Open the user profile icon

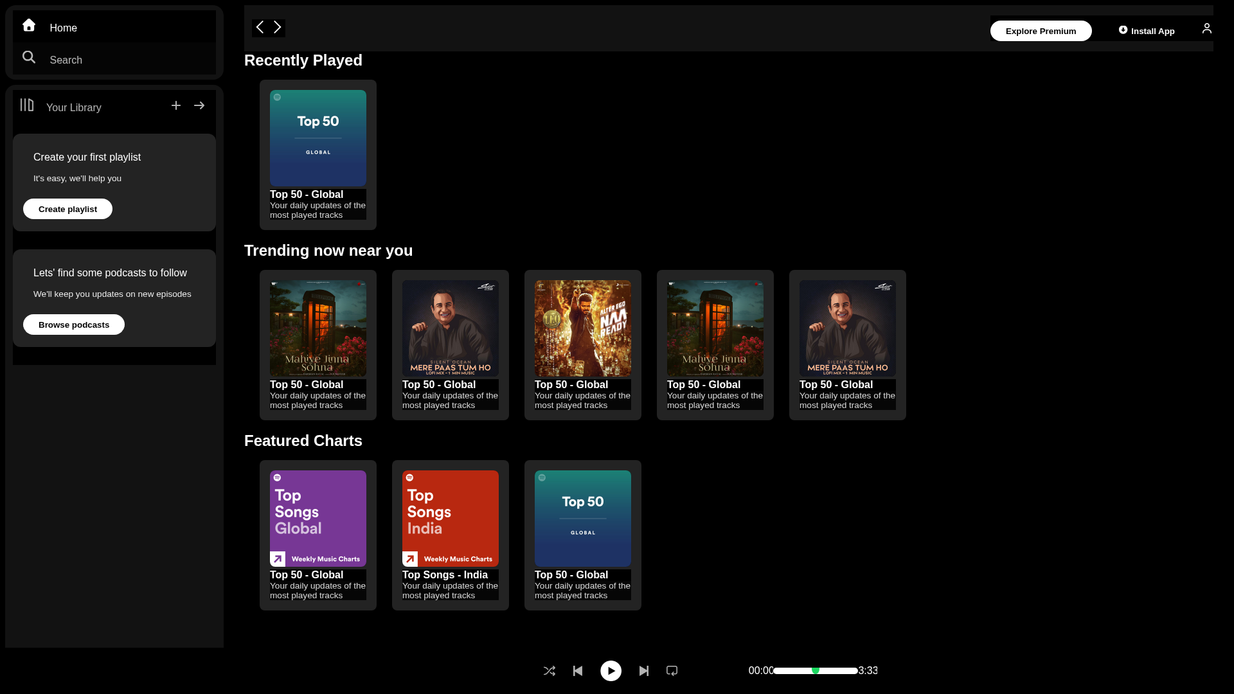(1207, 28)
